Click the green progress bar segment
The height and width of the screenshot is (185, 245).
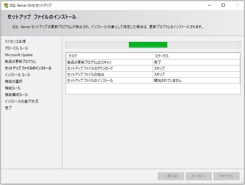point(148,45)
